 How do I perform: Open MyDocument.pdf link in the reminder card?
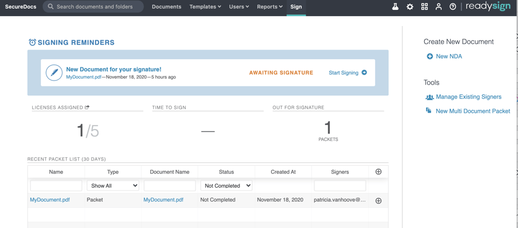click(x=83, y=77)
